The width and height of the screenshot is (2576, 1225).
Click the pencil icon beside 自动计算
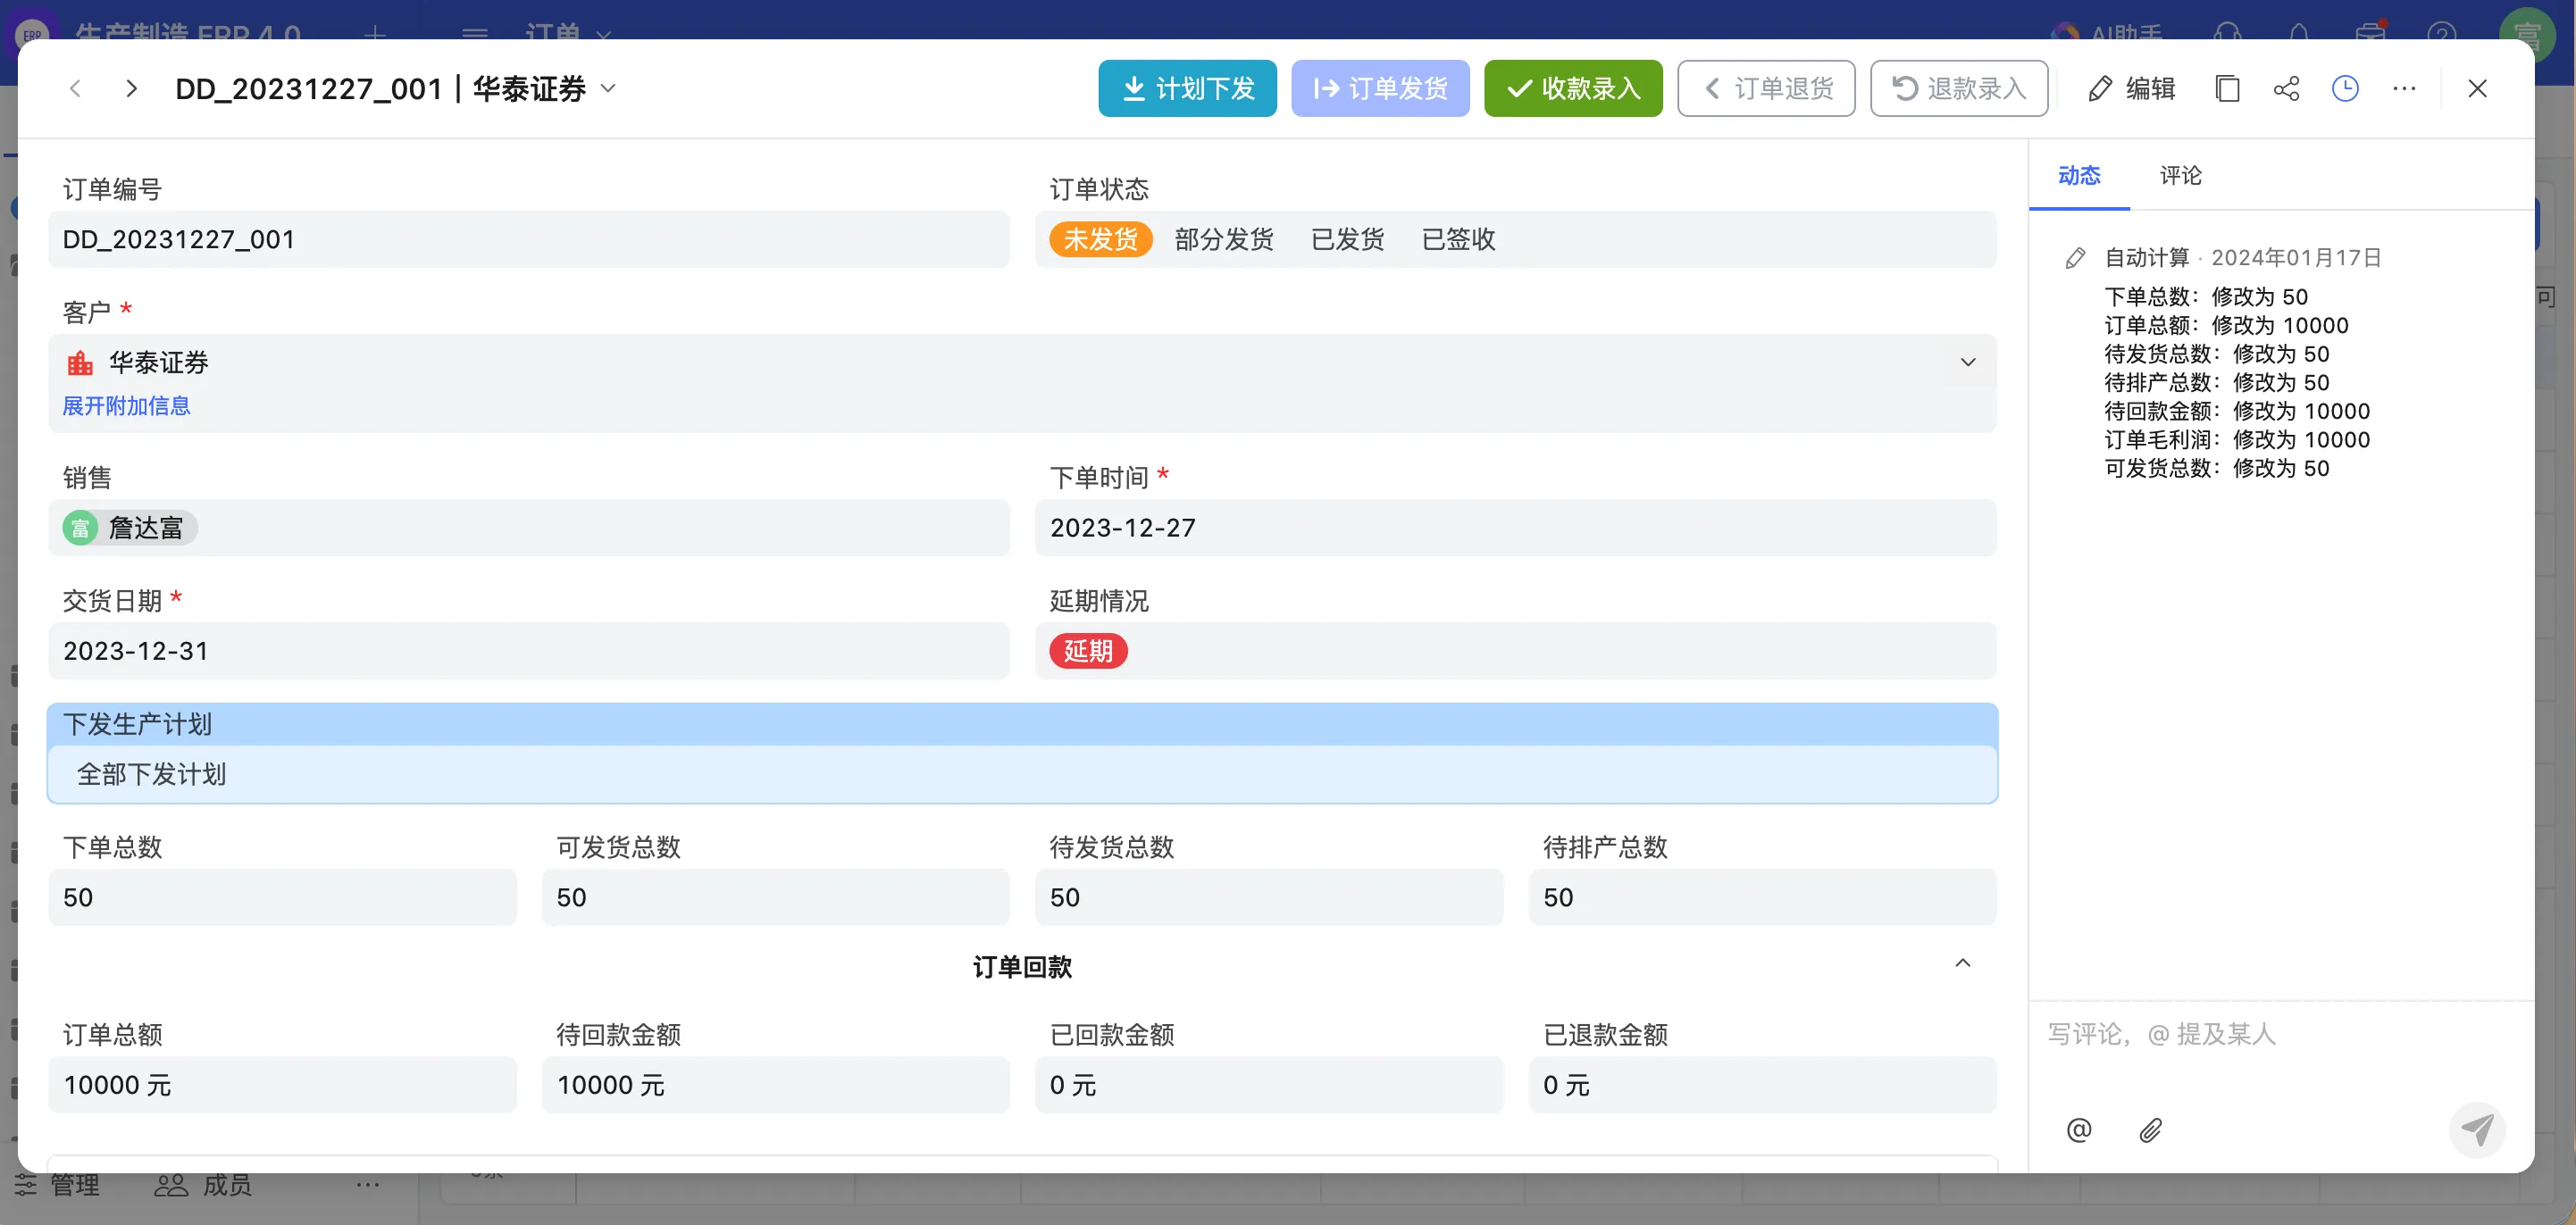[x=2075, y=258]
